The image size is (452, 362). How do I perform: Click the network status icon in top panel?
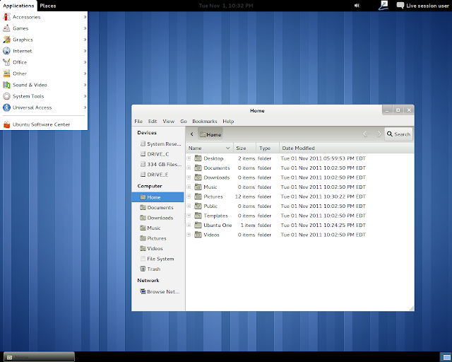tap(383, 6)
